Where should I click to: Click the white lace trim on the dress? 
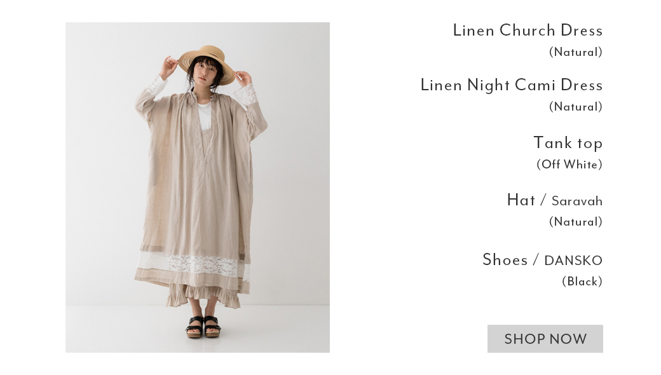click(193, 264)
